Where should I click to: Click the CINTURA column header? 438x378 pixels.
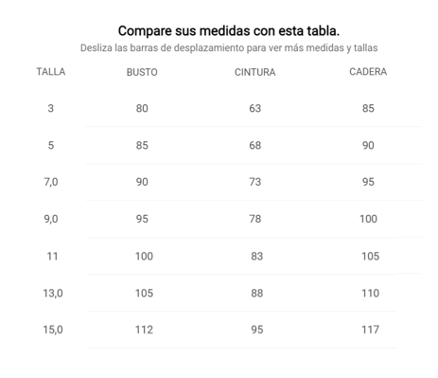tap(254, 72)
